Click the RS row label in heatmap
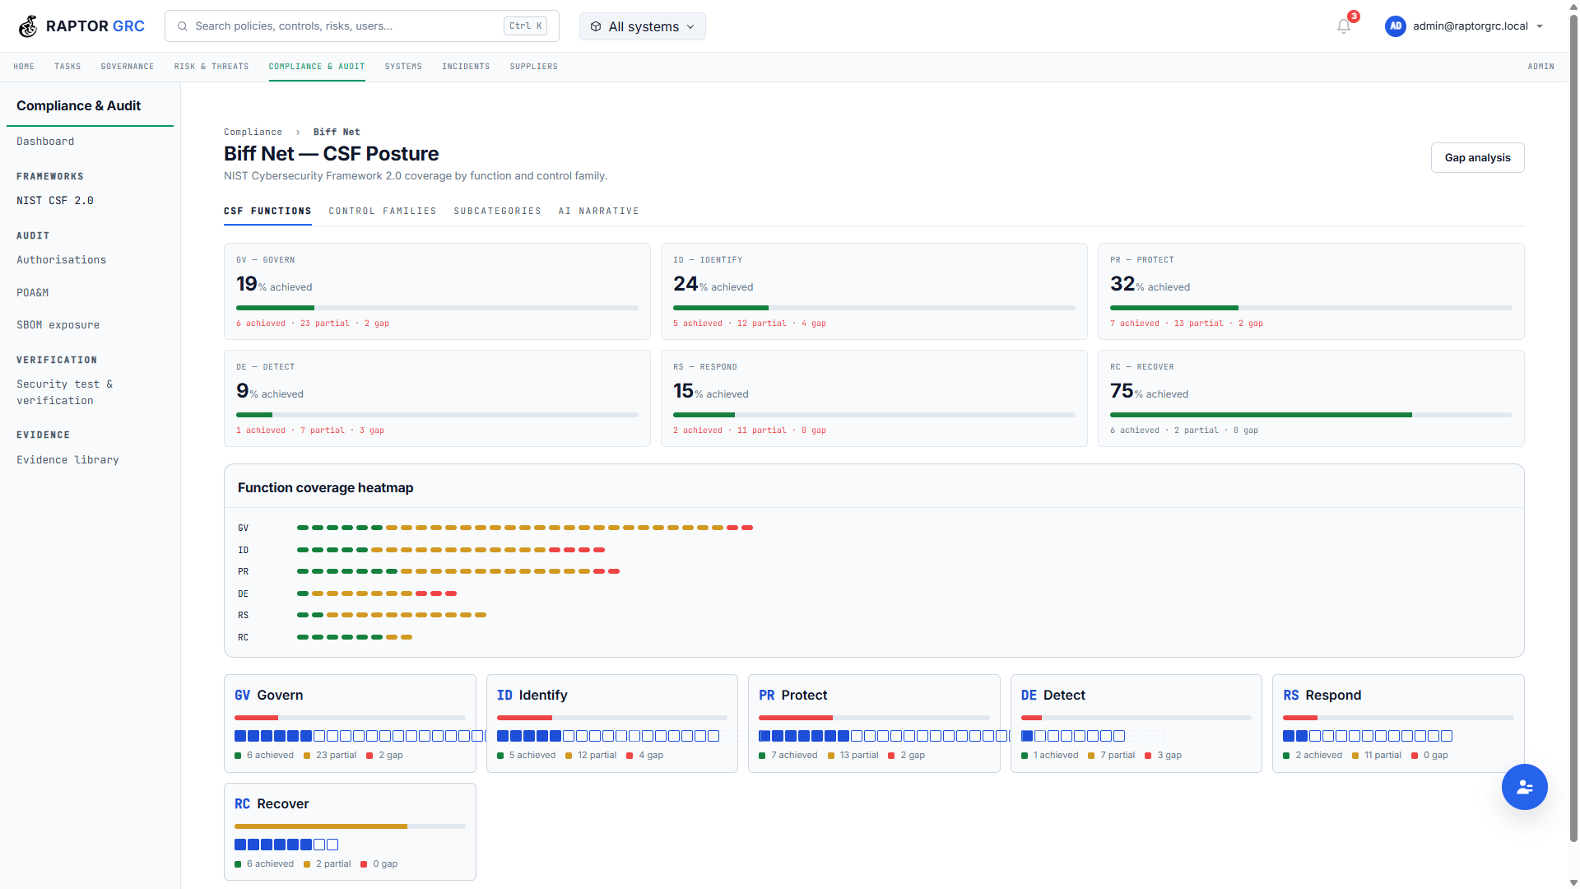 click(243, 616)
